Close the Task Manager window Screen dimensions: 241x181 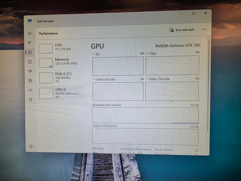click(x=206, y=13)
